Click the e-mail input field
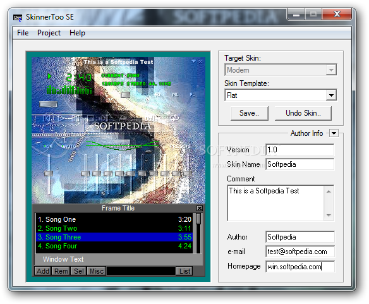 (299, 252)
